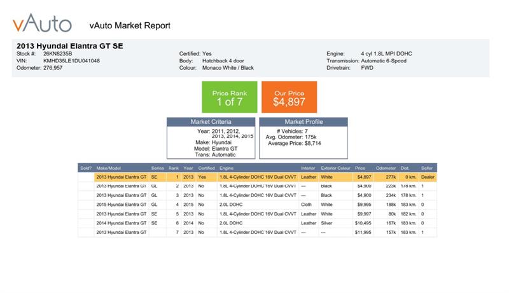Click engine 4 cyl 1.8L MPI DOHC
This screenshot has height=293, width=509.
click(386, 54)
